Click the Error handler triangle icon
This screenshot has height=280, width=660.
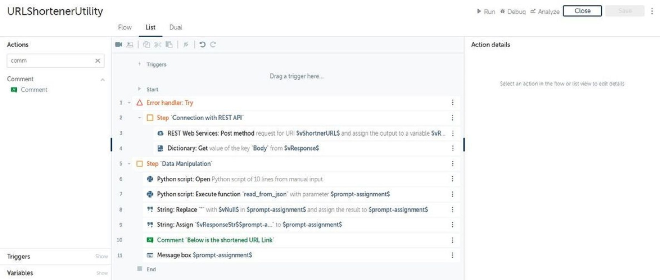coord(139,103)
